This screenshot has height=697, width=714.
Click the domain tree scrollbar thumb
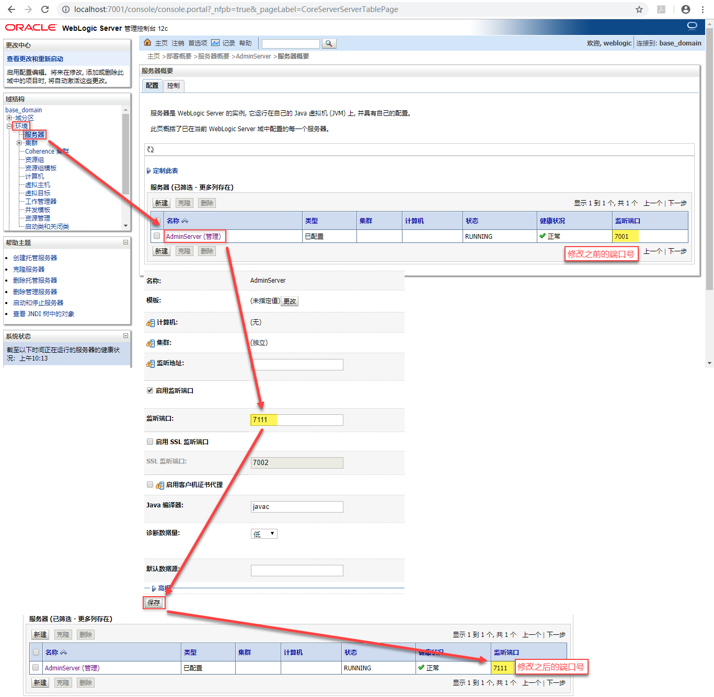click(x=125, y=154)
